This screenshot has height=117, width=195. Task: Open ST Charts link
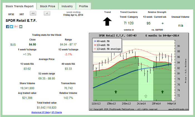click(x=57, y=112)
